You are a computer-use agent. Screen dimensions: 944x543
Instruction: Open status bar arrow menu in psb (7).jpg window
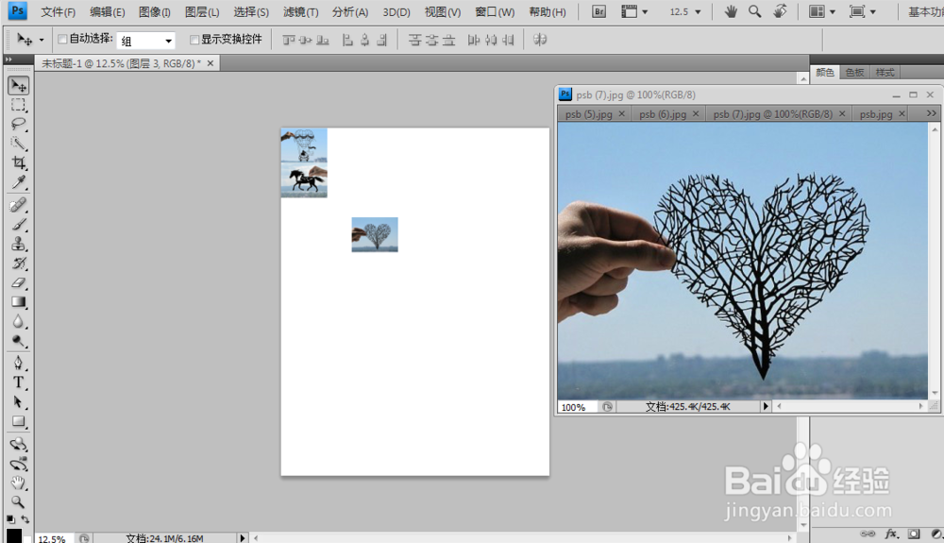click(766, 406)
